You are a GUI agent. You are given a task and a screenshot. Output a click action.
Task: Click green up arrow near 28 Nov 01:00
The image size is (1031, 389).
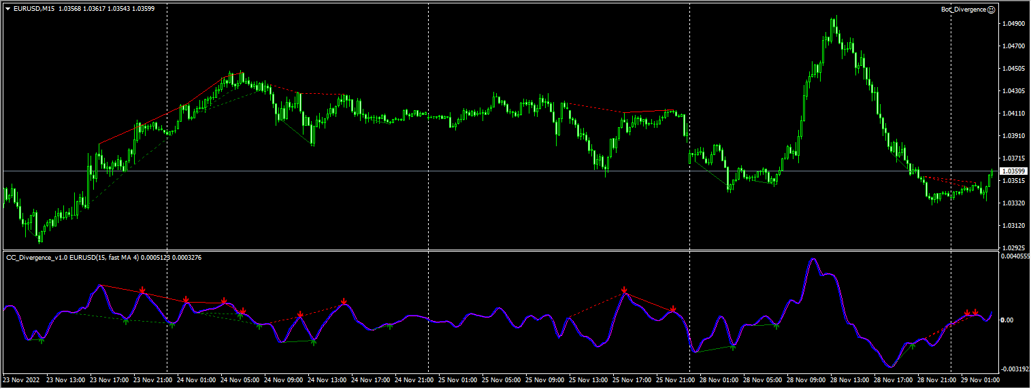click(x=733, y=347)
